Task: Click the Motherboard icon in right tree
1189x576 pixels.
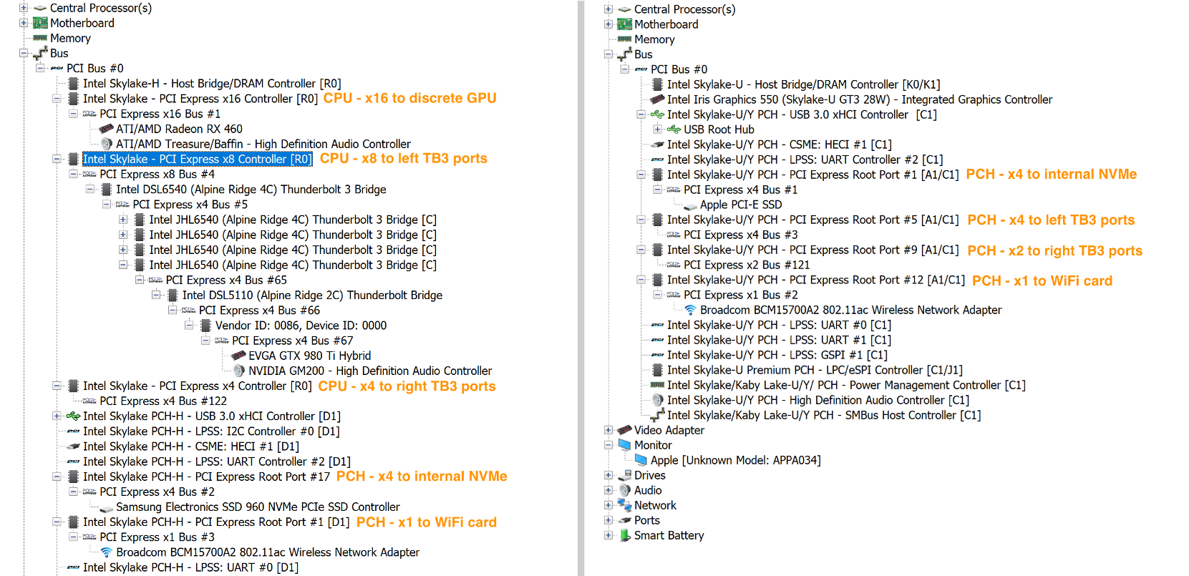Action: point(624,24)
